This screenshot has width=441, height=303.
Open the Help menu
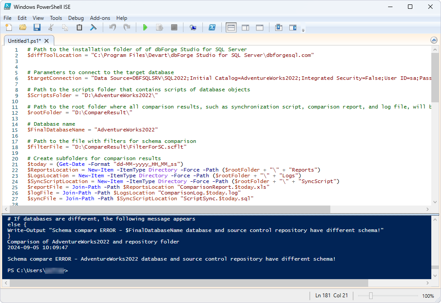[x=122, y=18]
